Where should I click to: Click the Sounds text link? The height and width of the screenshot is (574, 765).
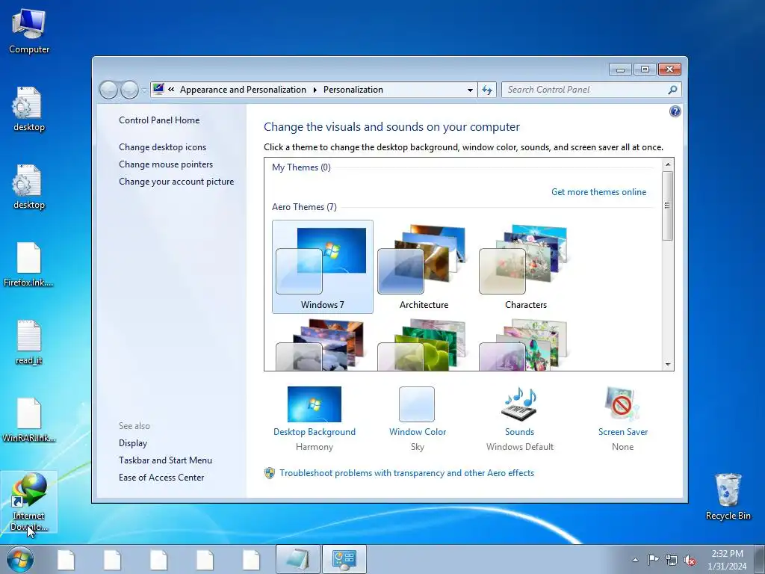520,432
